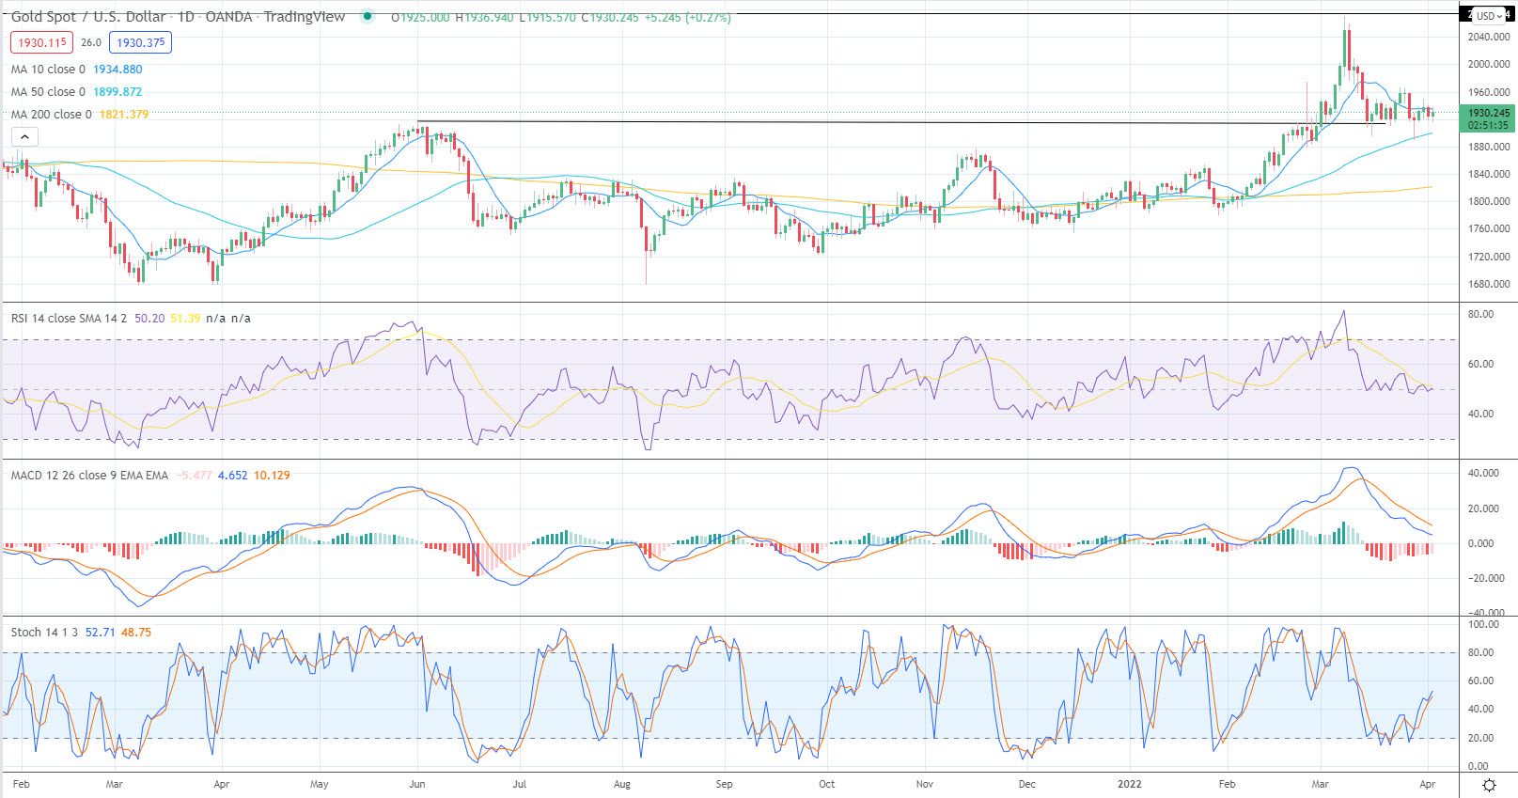Select the RSI 14 close SMA legend
The image size is (1518, 798).
pos(69,319)
